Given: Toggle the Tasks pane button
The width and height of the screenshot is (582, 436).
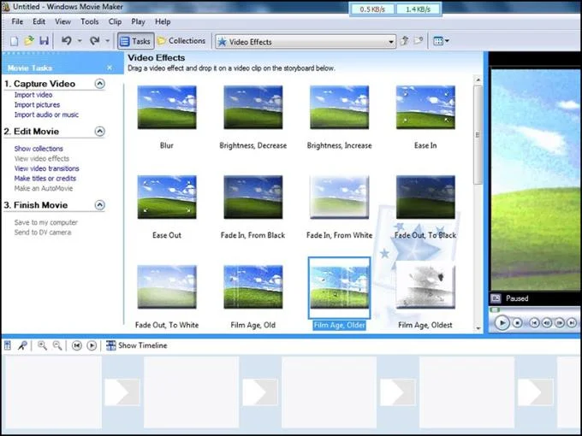Looking at the screenshot, I should pyautogui.click(x=135, y=41).
